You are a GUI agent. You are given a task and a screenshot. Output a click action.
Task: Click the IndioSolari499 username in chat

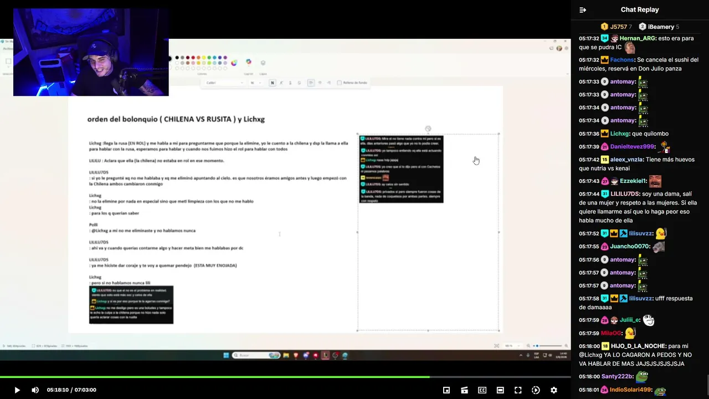click(630, 390)
